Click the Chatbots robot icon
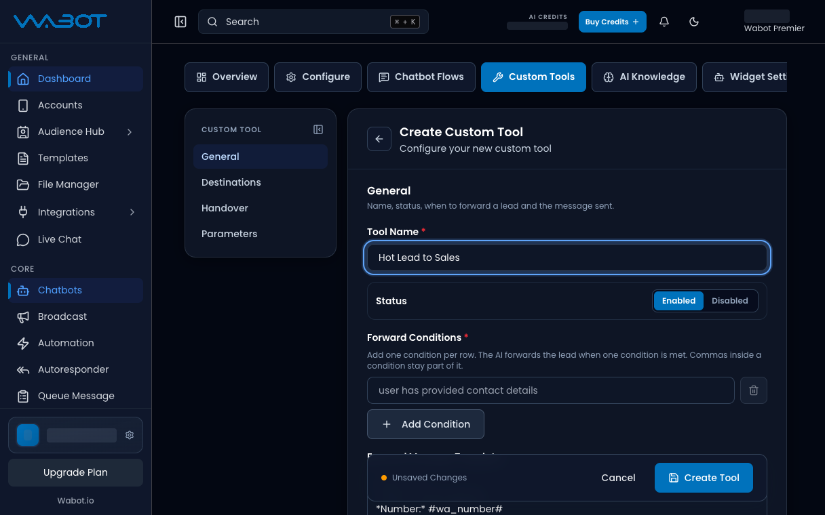The height and width of the screenshot is (515, 825). click(23, 290)
